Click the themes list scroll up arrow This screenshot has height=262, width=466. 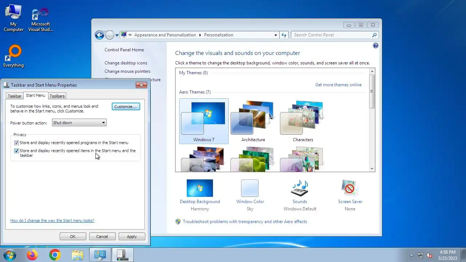(372, 72)
